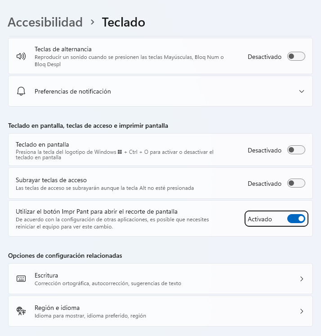
Task: Go back to Accesibilidad breadcrumb
Action: pos(45,22)
